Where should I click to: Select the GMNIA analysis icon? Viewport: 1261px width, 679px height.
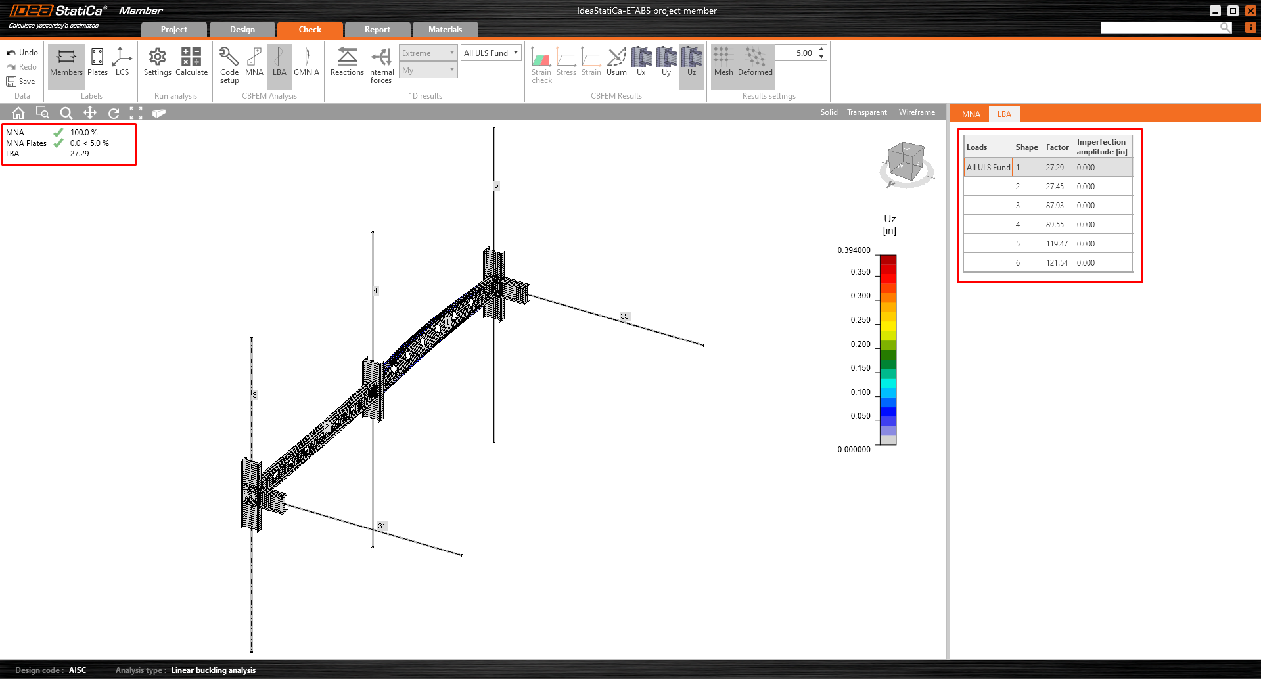click(306, 62)
